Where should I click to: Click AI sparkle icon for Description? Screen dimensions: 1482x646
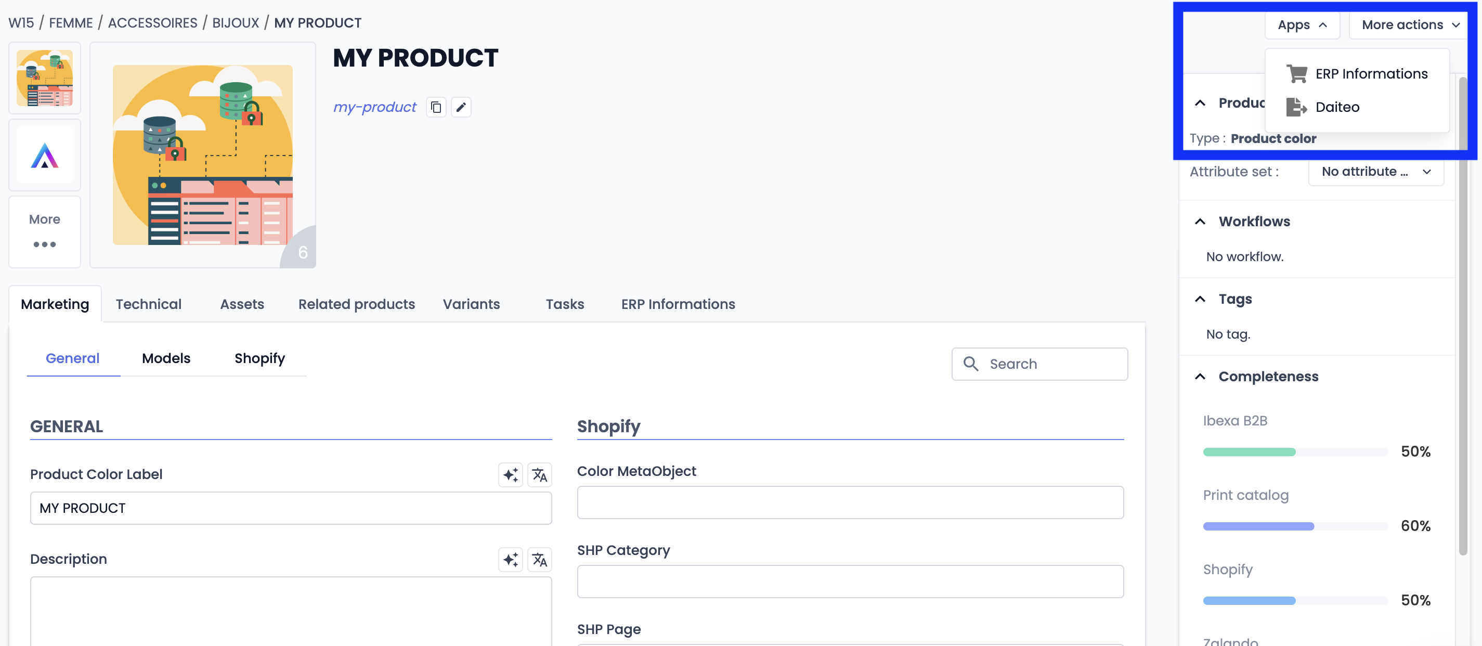tap(510, 560)
